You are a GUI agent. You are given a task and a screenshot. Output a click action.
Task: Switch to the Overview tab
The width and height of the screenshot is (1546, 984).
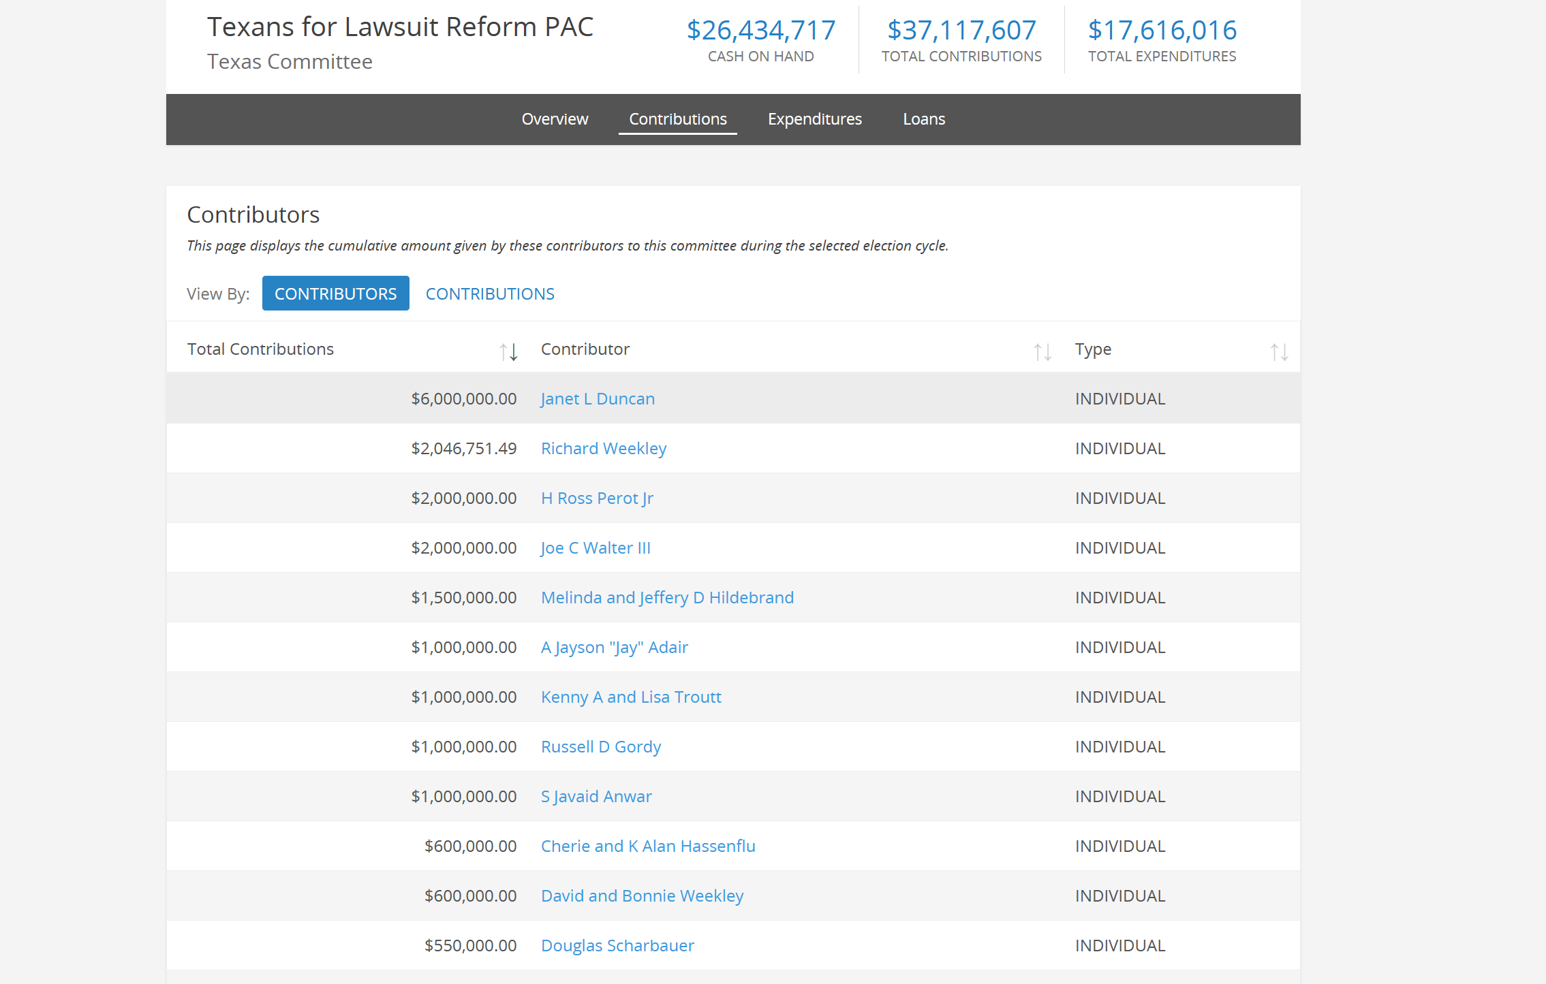click(x=555, y=119)
